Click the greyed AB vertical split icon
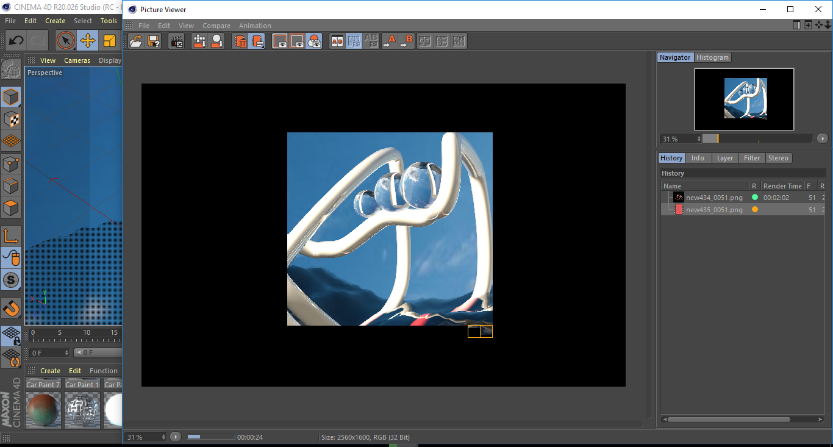 [442, 41]
